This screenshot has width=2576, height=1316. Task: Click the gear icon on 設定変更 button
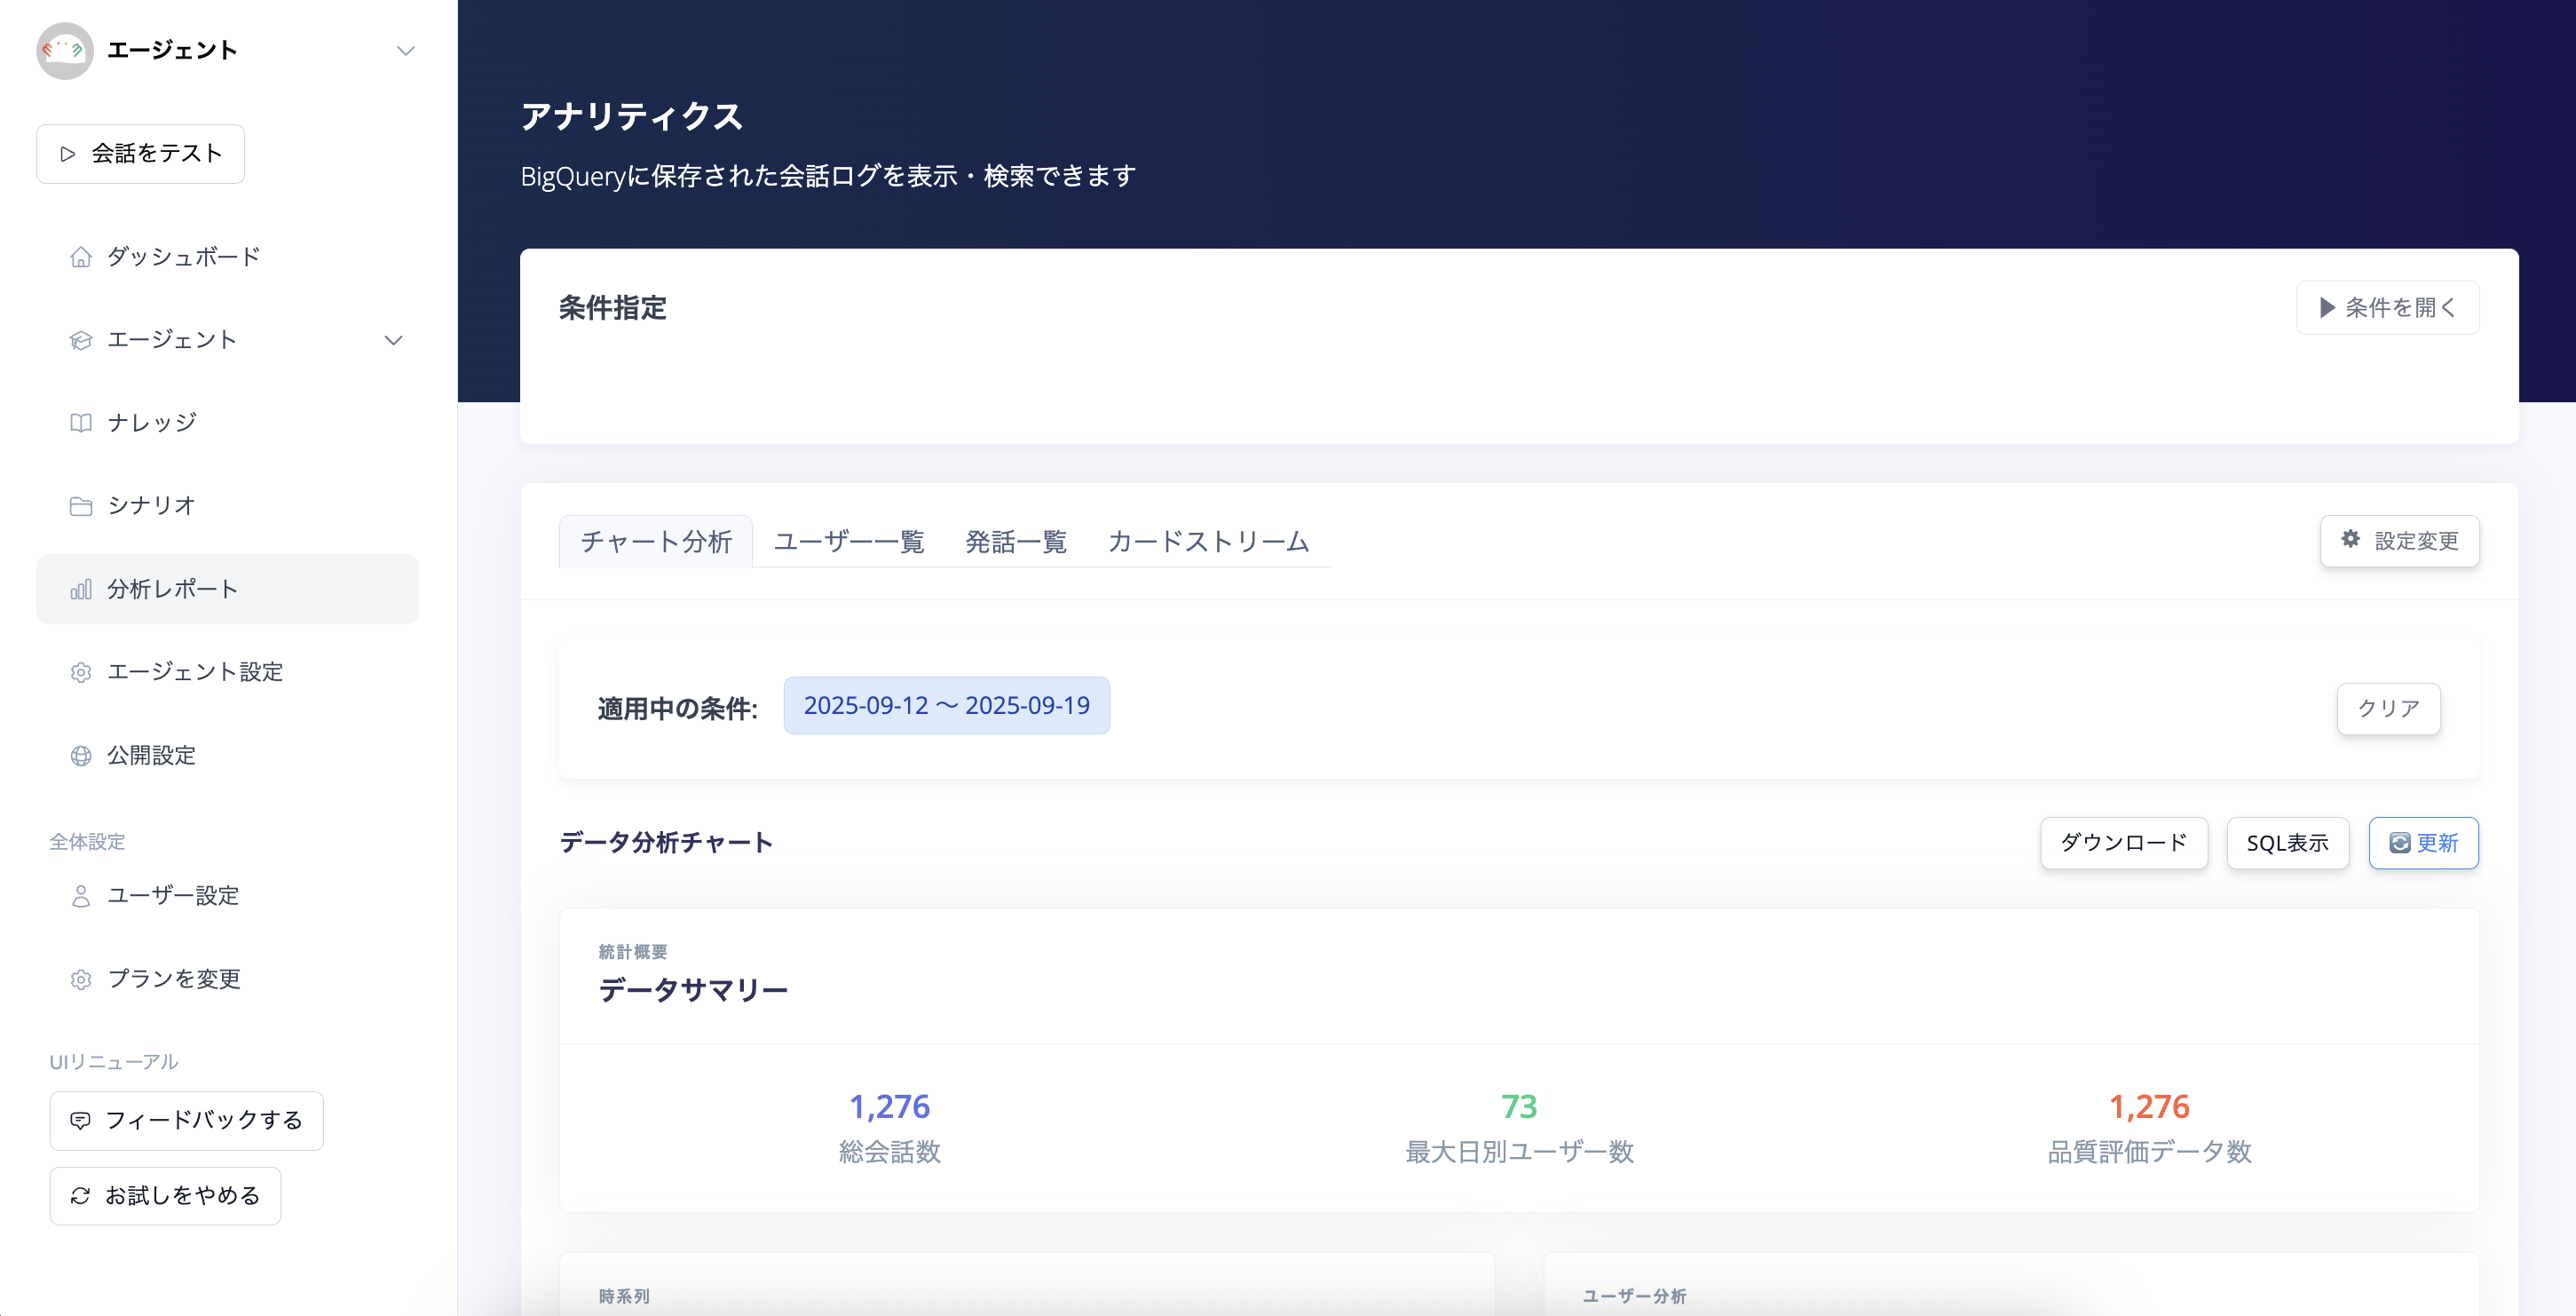[x=2350, y=540]
